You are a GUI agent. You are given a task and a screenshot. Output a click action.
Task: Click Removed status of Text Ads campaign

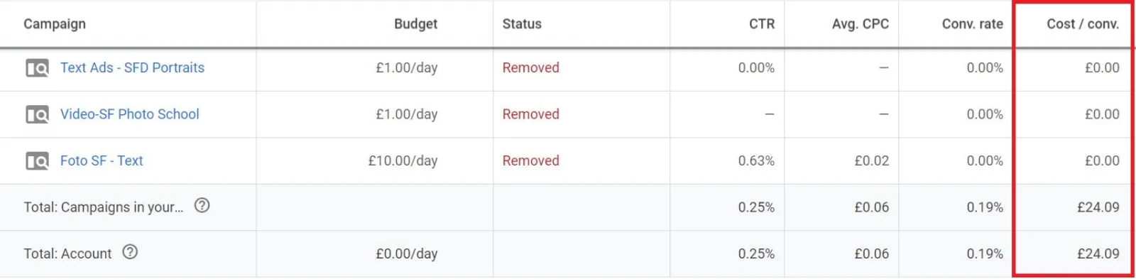point(531,67)
